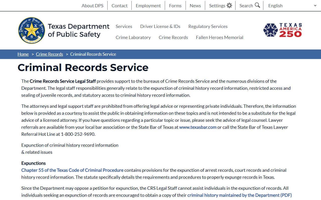Visit the www.texasbar.com link
The image size is (321, 200).
pos(198,127)
